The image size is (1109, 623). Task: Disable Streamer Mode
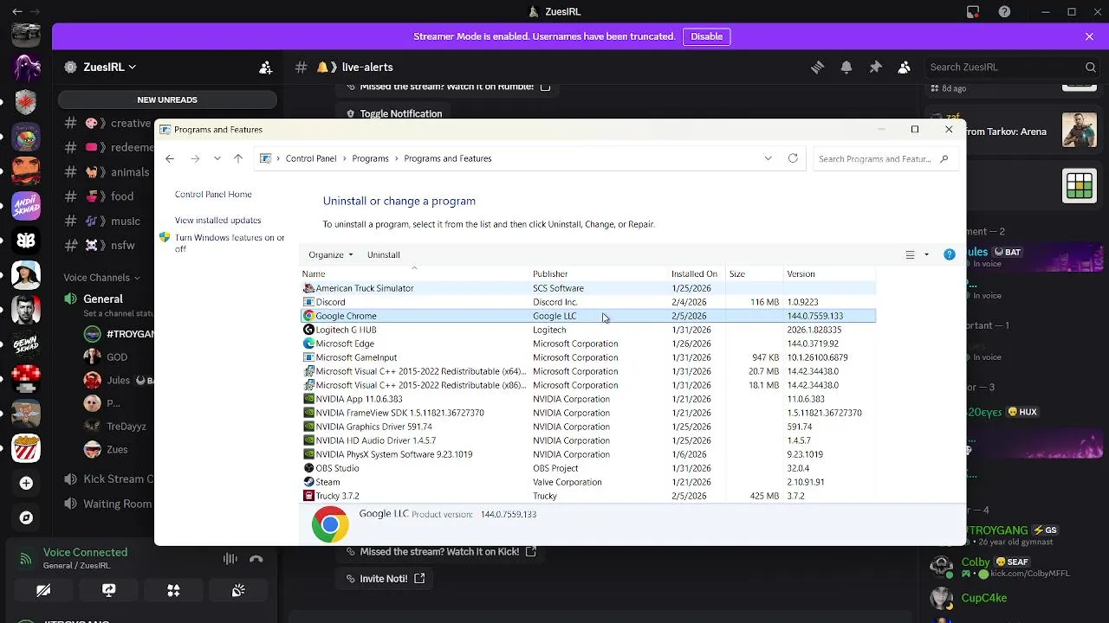click(x=706, y=36)
